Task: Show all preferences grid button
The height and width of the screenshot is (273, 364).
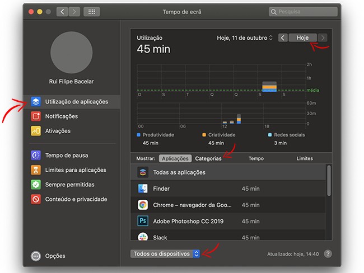Action: point(91,12)
